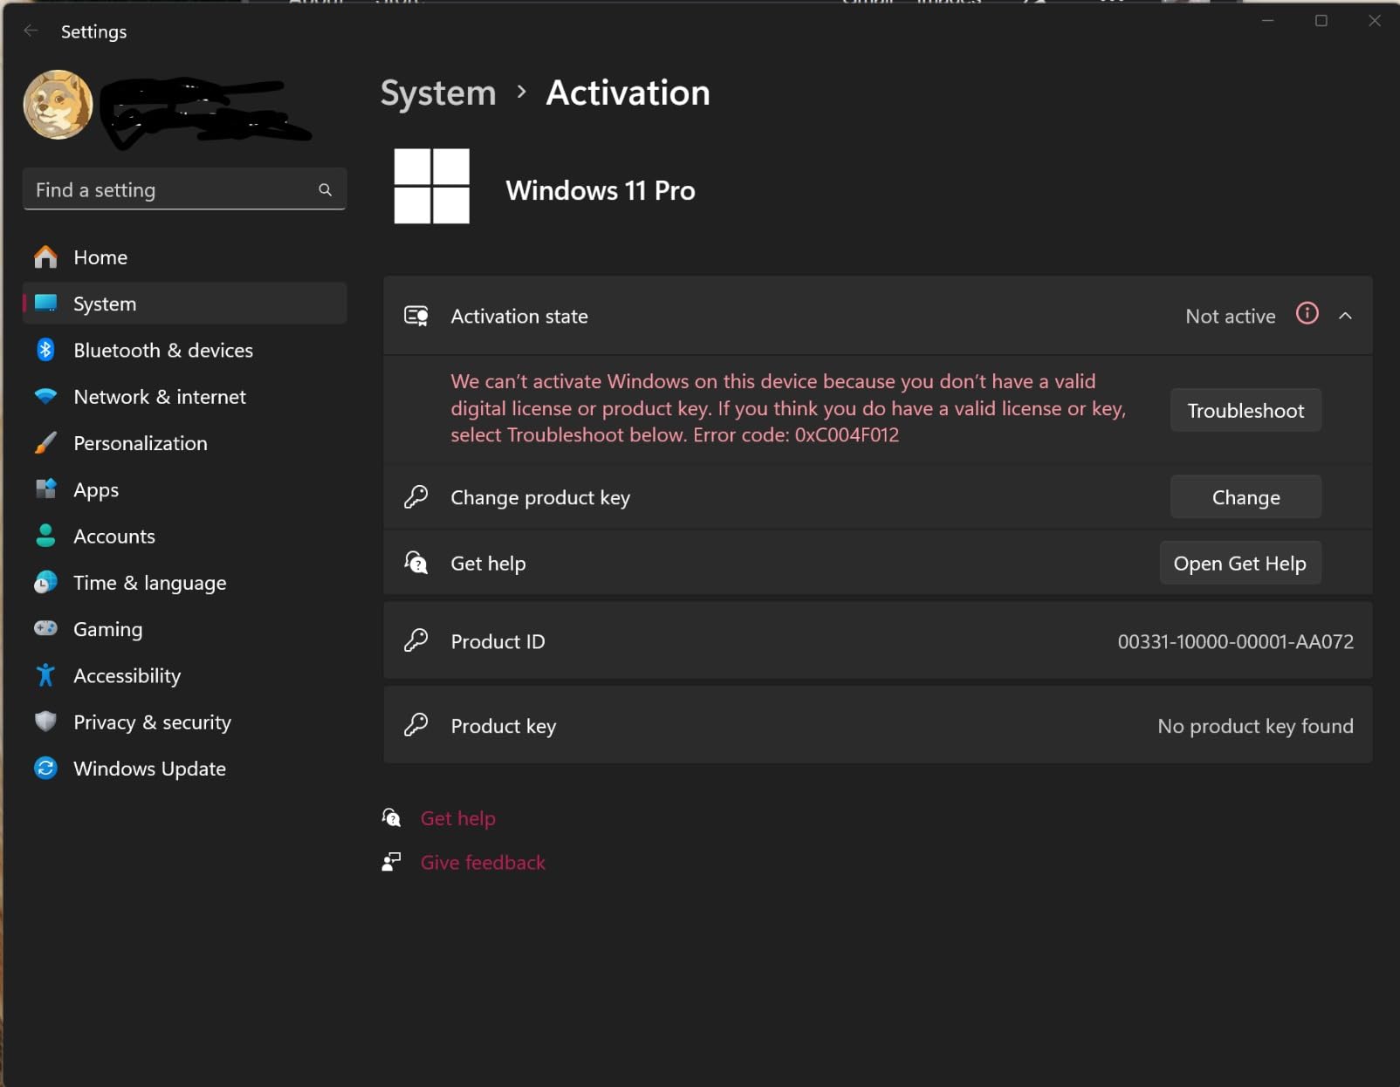Click the Time & language globe clock icon
1400x1087 pixels.
click(x=45, y=582)
